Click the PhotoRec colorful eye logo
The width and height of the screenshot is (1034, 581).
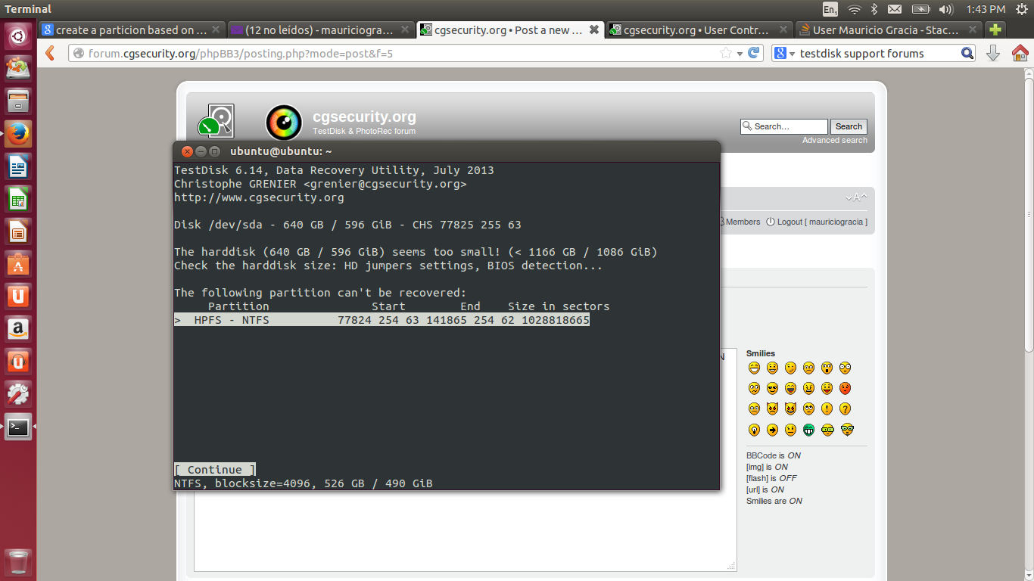(284, 123)
